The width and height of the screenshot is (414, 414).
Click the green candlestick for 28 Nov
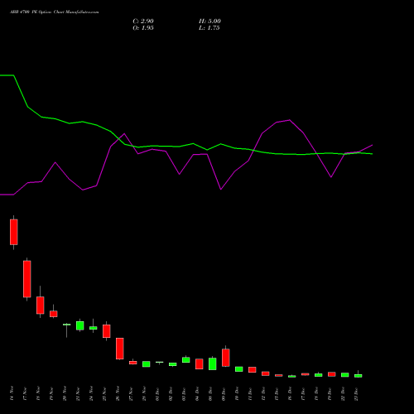tap(147, 364)
